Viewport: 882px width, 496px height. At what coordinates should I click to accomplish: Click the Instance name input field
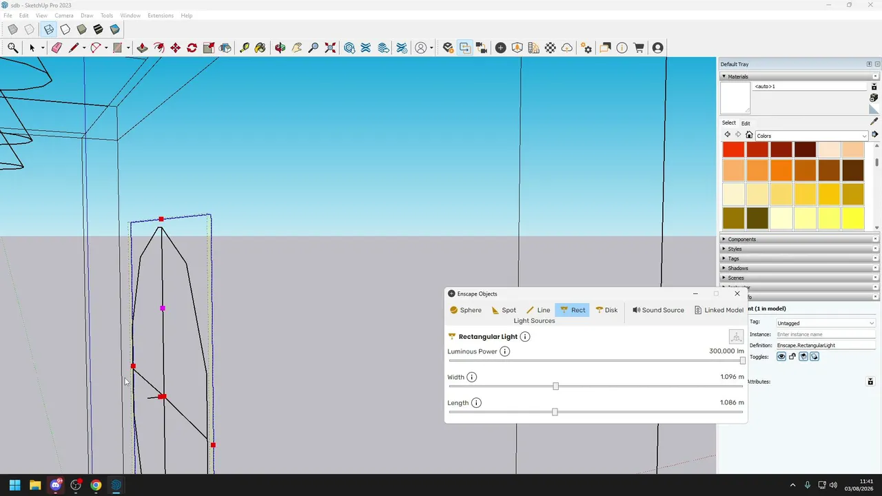coord(825,334)
